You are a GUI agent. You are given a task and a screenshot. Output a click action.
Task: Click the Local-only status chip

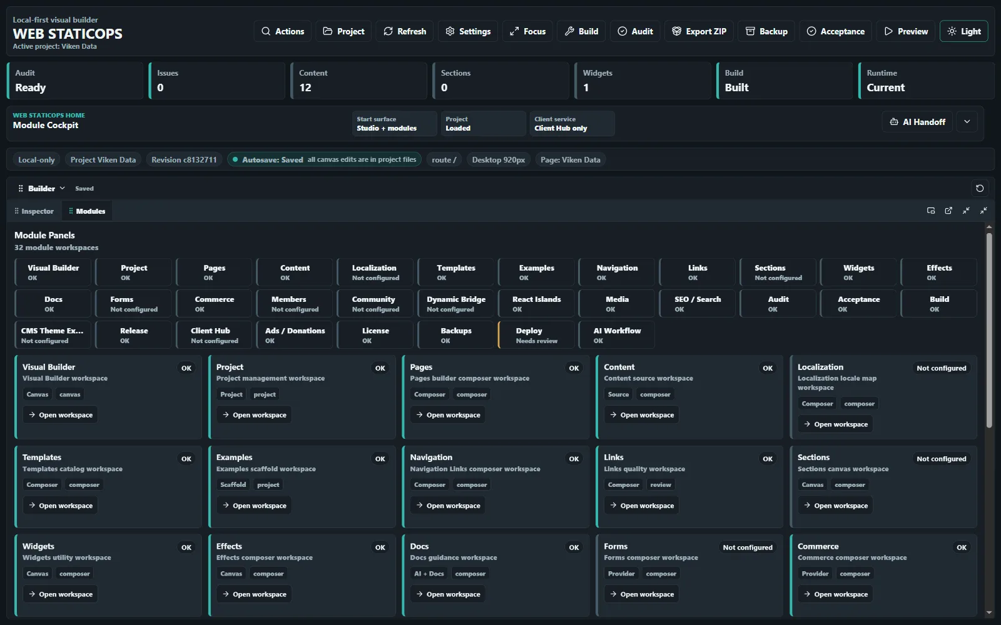coord(36,160)
